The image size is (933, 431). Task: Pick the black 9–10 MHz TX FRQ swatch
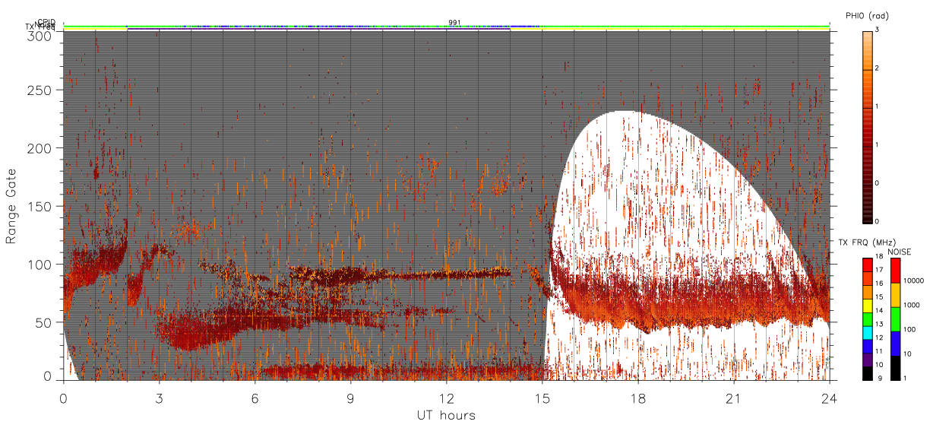tap(868, 373)
